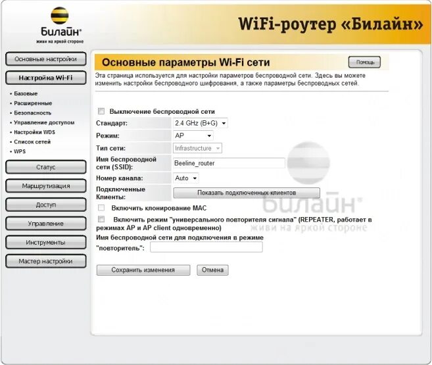432x365 pixels.
Task: Open Номер канала Auto dropdown
Action: (x=185, y=178)
